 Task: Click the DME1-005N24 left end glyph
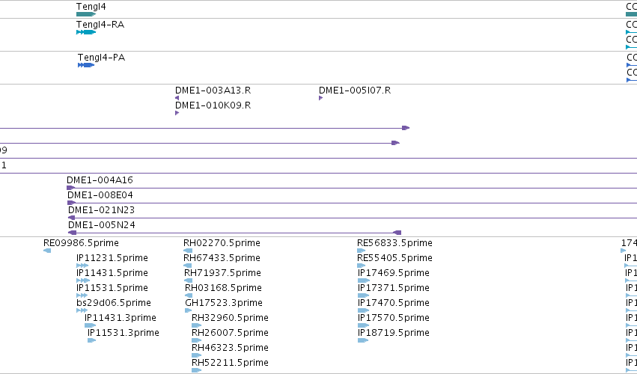click(73, 233)
